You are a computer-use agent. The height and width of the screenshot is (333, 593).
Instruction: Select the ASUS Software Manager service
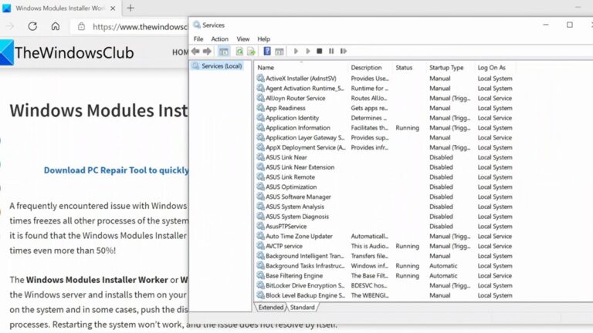pyautogui.click(x=385, y=197)
